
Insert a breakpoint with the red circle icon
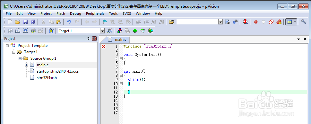256,22
